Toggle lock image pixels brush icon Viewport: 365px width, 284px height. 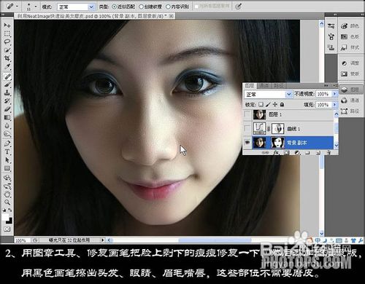(x=268, y=104)
